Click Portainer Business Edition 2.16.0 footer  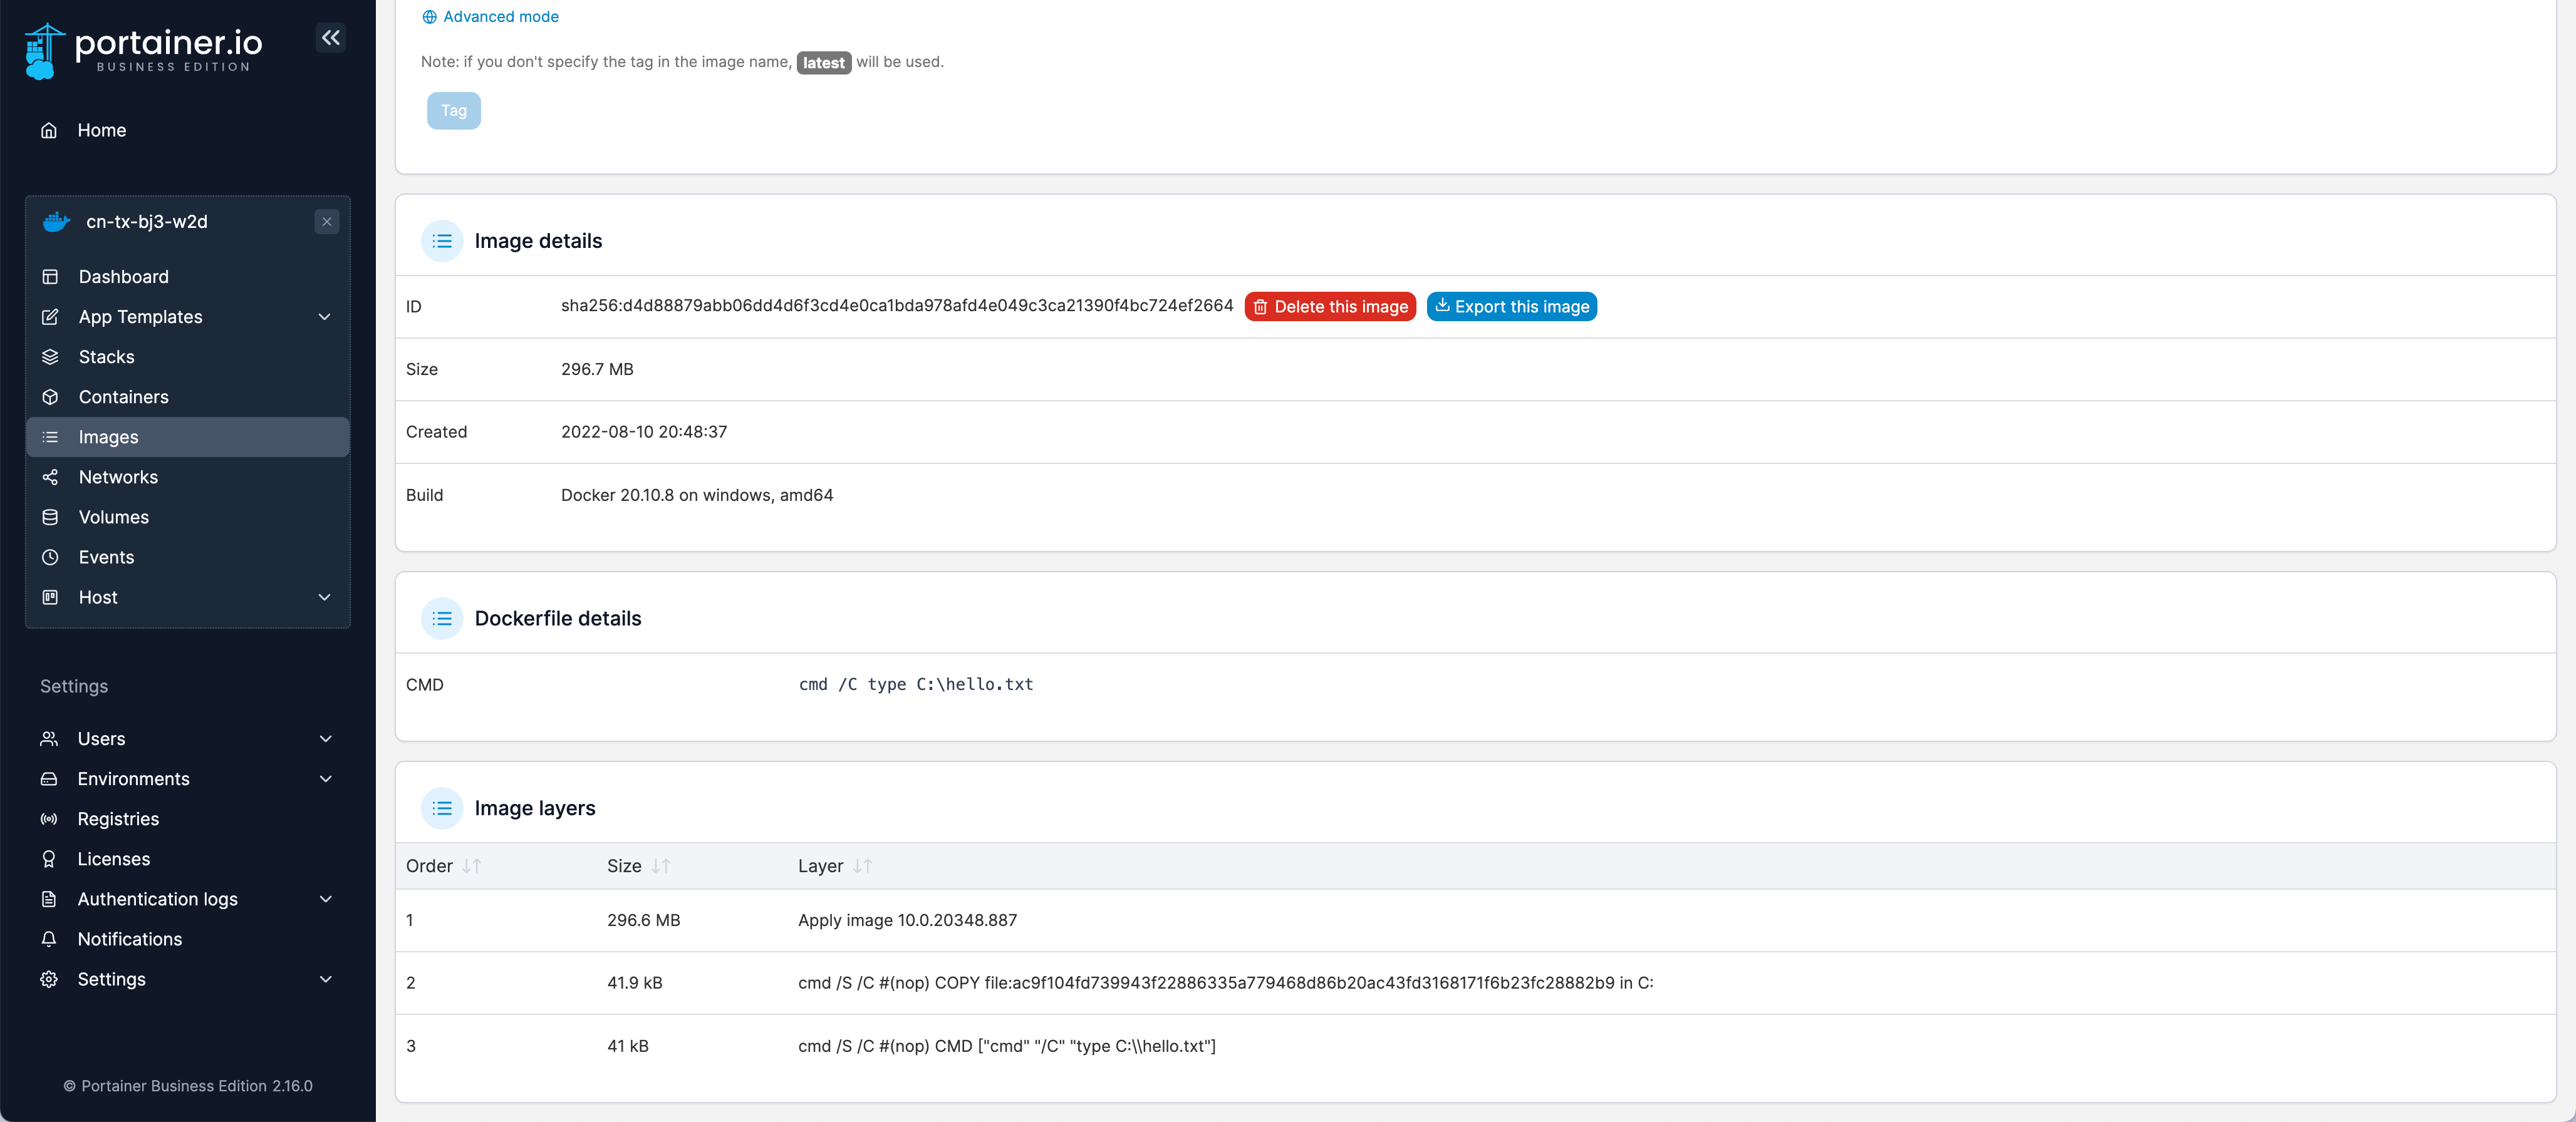[x=188, y=1086]
